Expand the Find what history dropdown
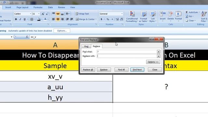This screenshot has width=208, height=117. click(x=159, y=52)
